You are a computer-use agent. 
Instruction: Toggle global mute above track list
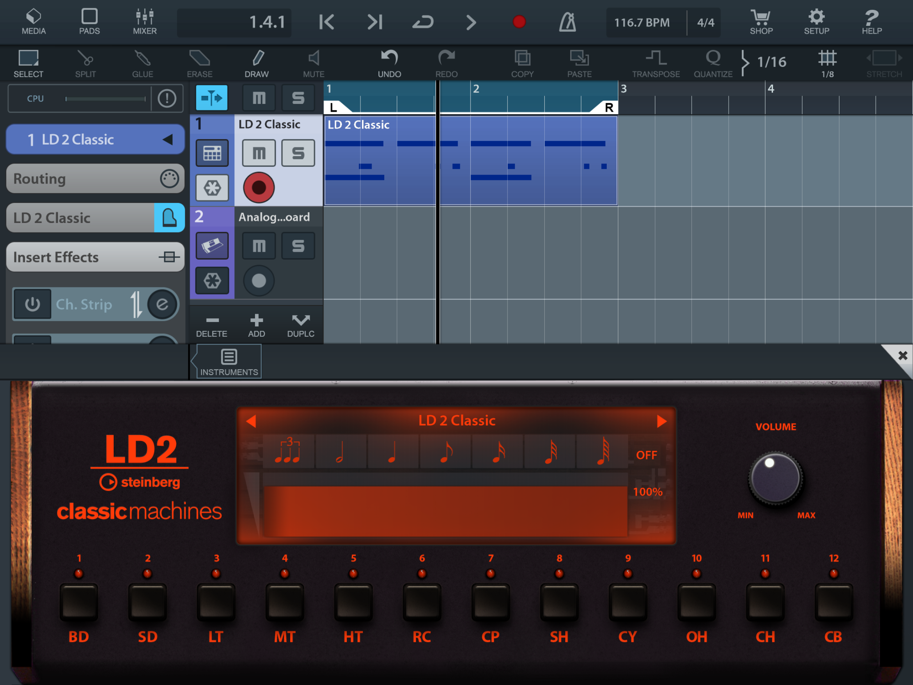click(x=259, y=98)
